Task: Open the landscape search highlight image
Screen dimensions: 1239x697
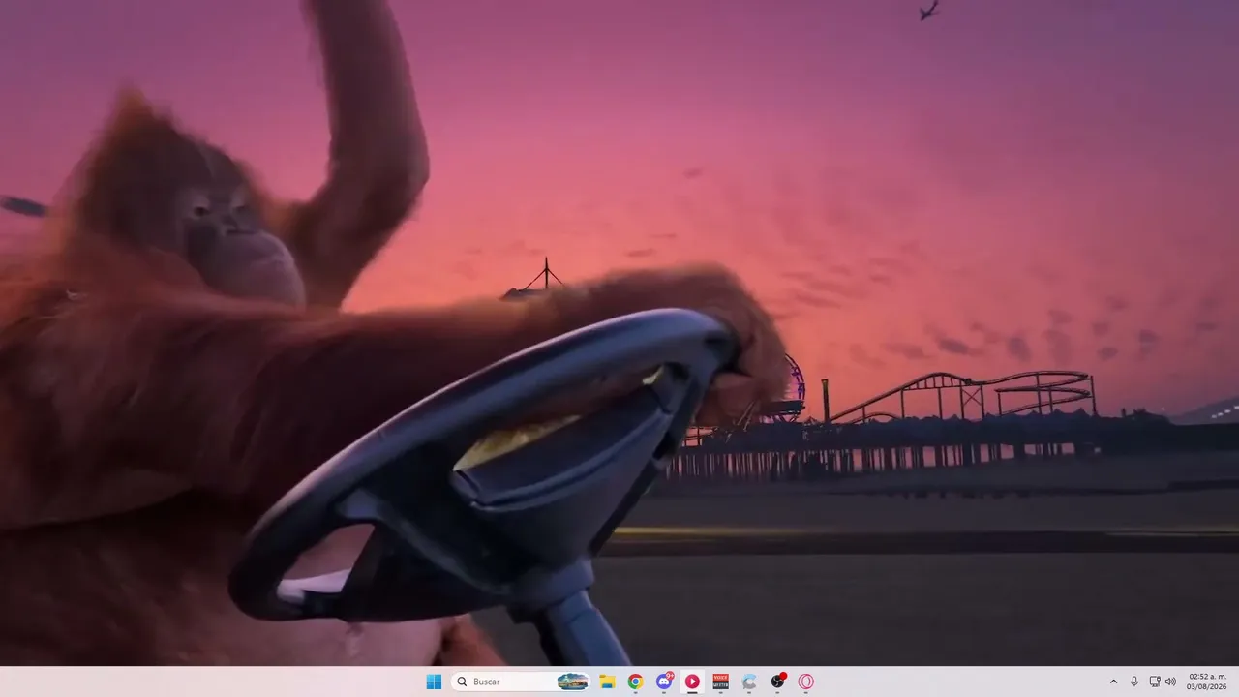Action: 573,682
